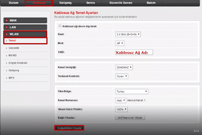202x135 pixels.
Task: Tick Kablosuz ağı devre dışı bırak checkbox
Action: [x=60, y=26]
